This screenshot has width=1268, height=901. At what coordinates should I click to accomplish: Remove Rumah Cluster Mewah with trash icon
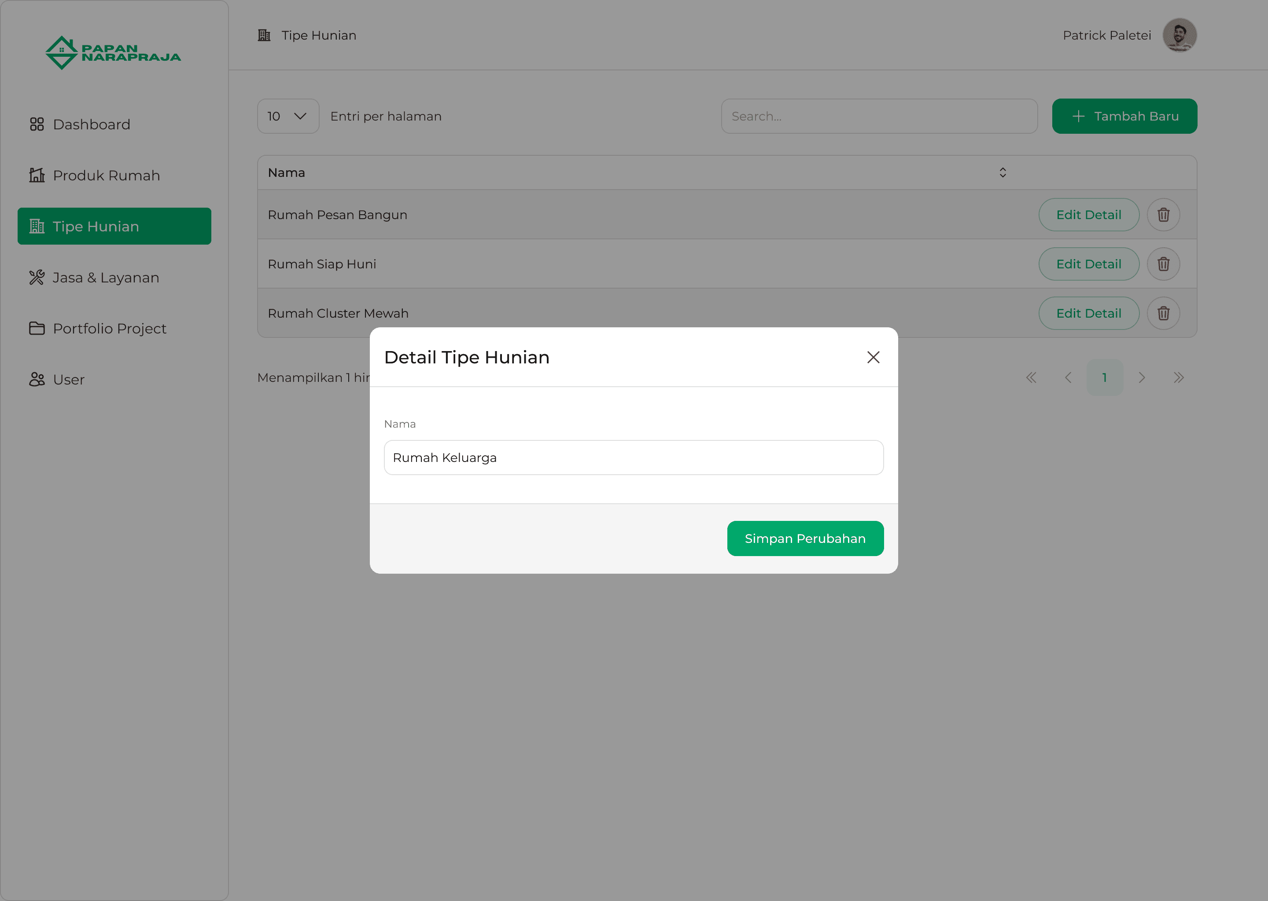pyautogui.click(x=1163, y=314)
